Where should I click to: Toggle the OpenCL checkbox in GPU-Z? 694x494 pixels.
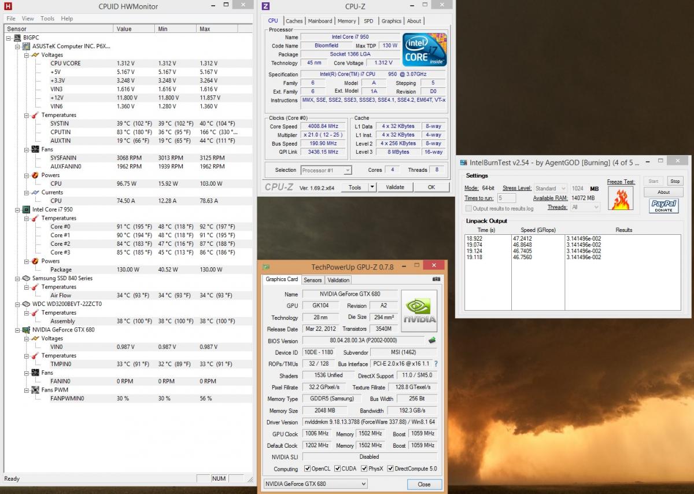coord(307,469)
